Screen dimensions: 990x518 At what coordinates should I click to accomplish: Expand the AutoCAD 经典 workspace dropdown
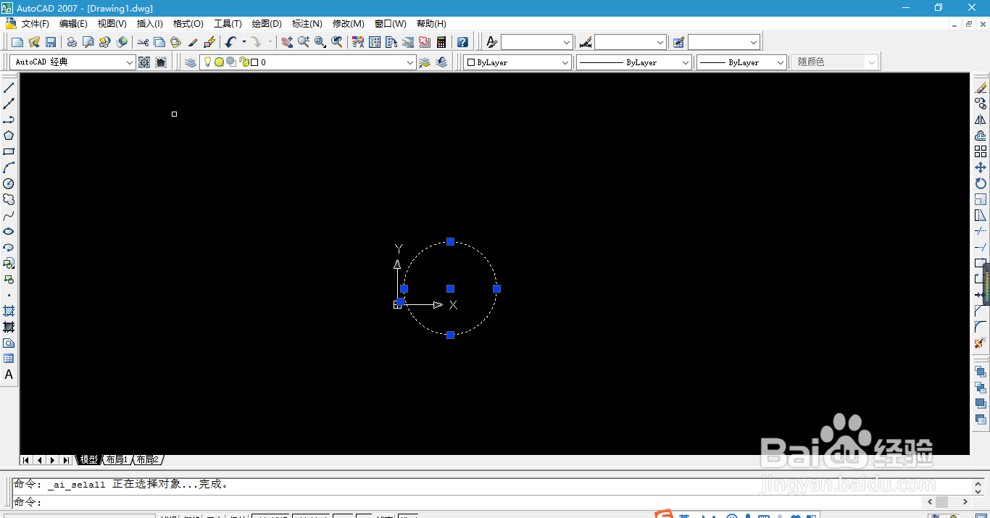tap(130, 62)
